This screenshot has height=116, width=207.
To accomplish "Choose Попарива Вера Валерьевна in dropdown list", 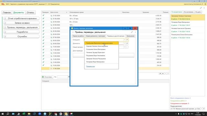I will pos(101,62).
